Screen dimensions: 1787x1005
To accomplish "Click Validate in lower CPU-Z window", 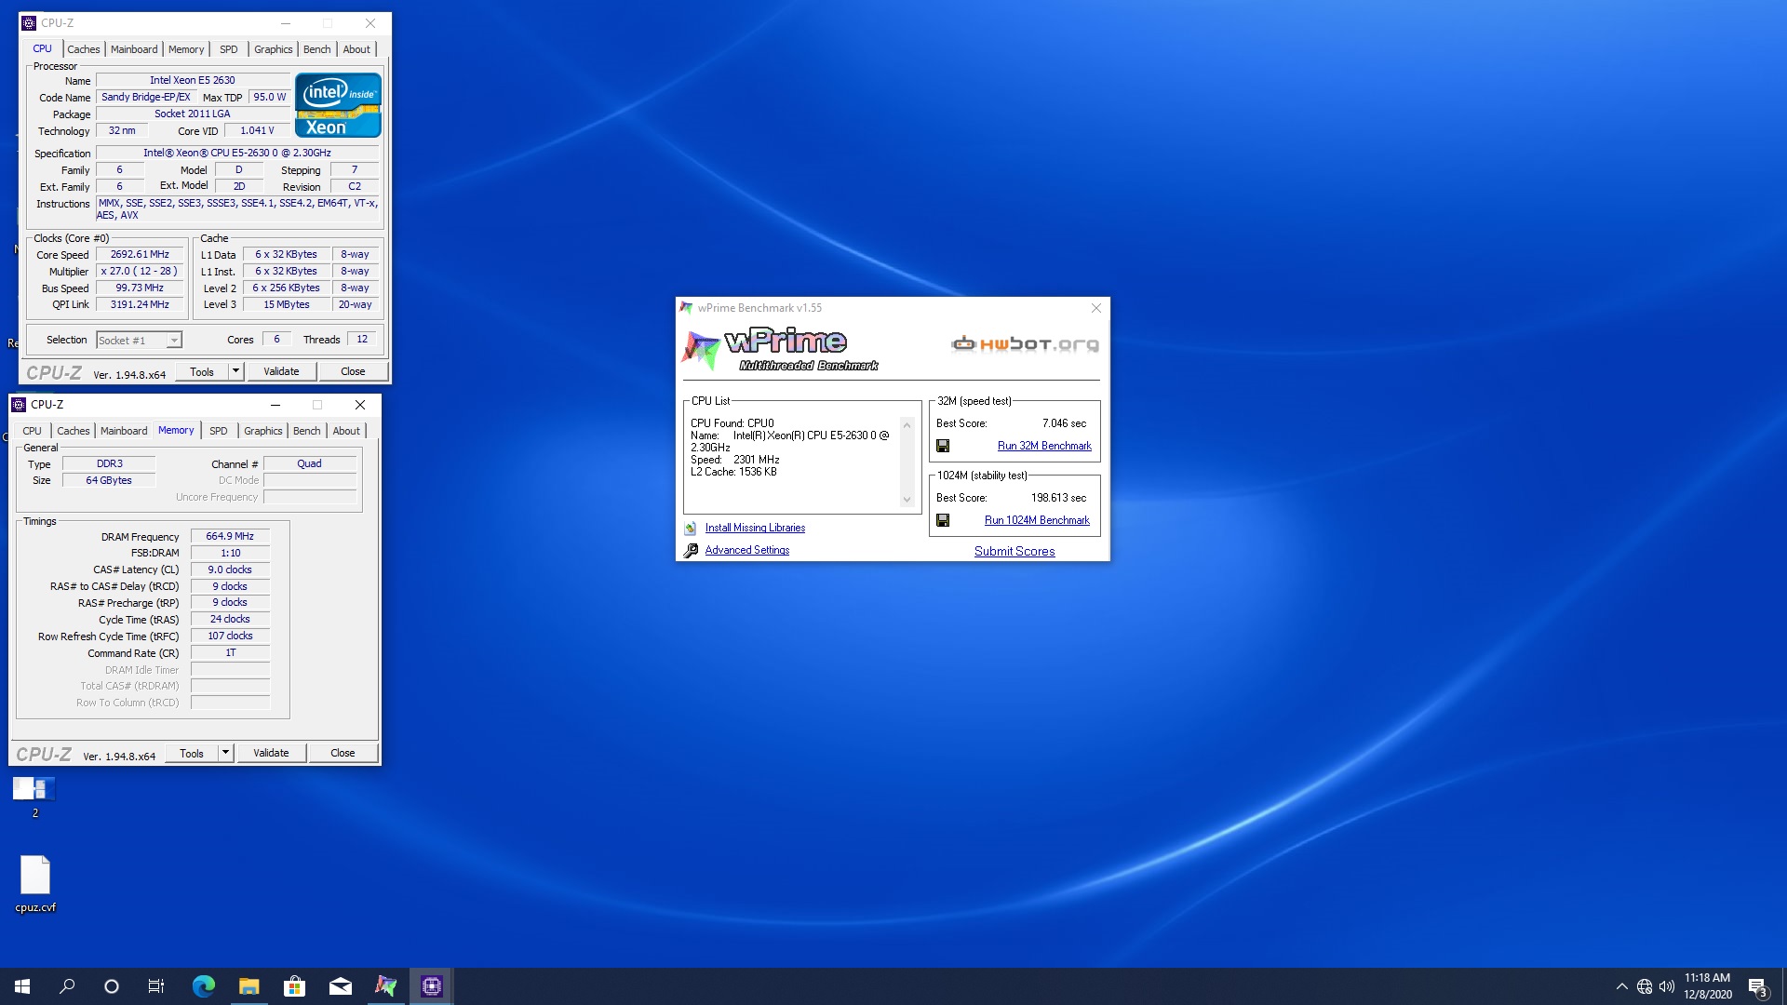I will 271,753.
